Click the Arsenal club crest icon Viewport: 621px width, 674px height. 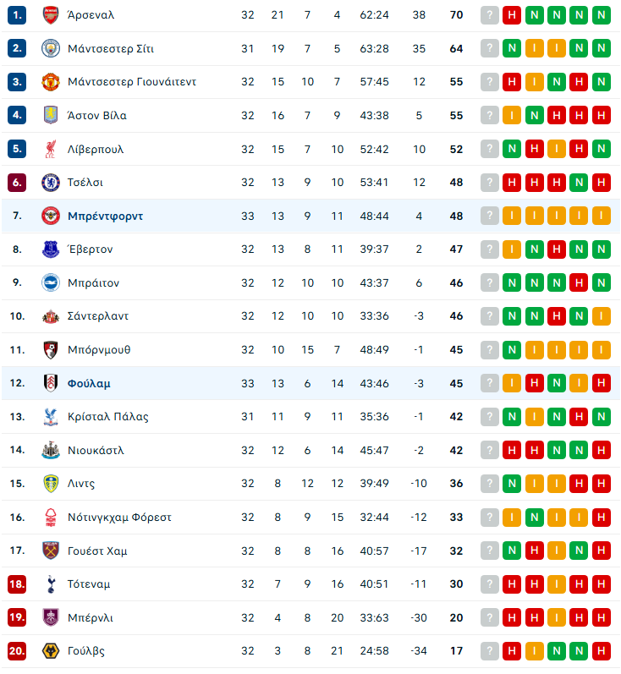51,15
